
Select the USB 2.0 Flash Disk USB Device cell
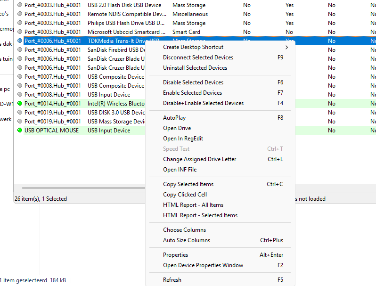click(x=124, y=5)
